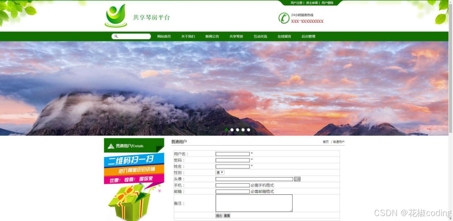453x221 pixels.
Task: Click the phone hotline icon
Action: point(284,18)
